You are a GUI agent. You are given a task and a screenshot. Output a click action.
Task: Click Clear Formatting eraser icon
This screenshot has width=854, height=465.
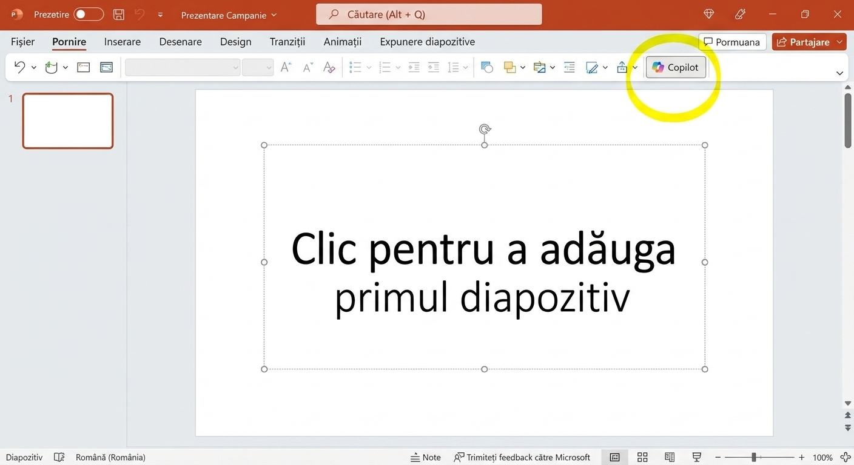tap(329, 67)
